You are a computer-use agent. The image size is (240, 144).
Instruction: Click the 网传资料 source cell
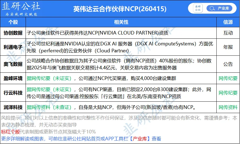[228, 107]
